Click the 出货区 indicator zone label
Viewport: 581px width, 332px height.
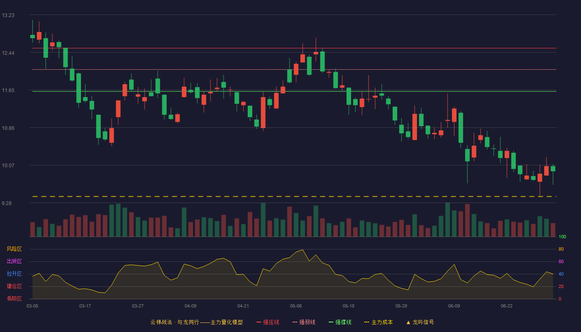pos(14,261)
